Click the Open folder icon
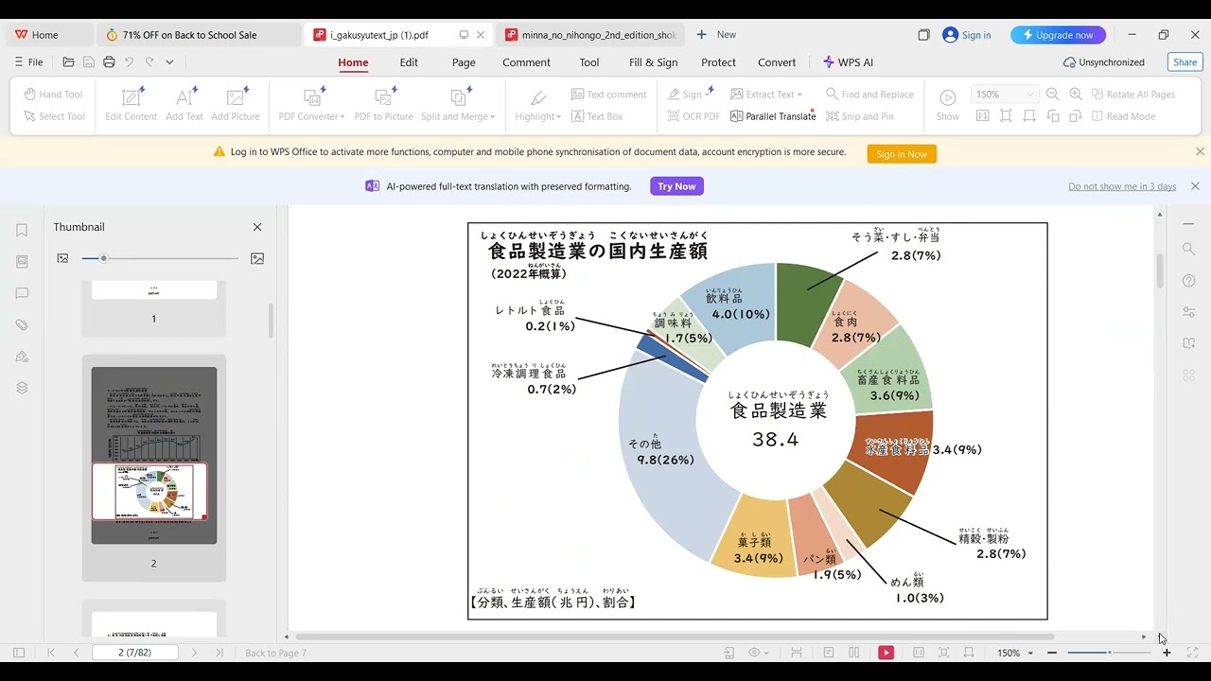1211x681 pixels. point(68,62)
